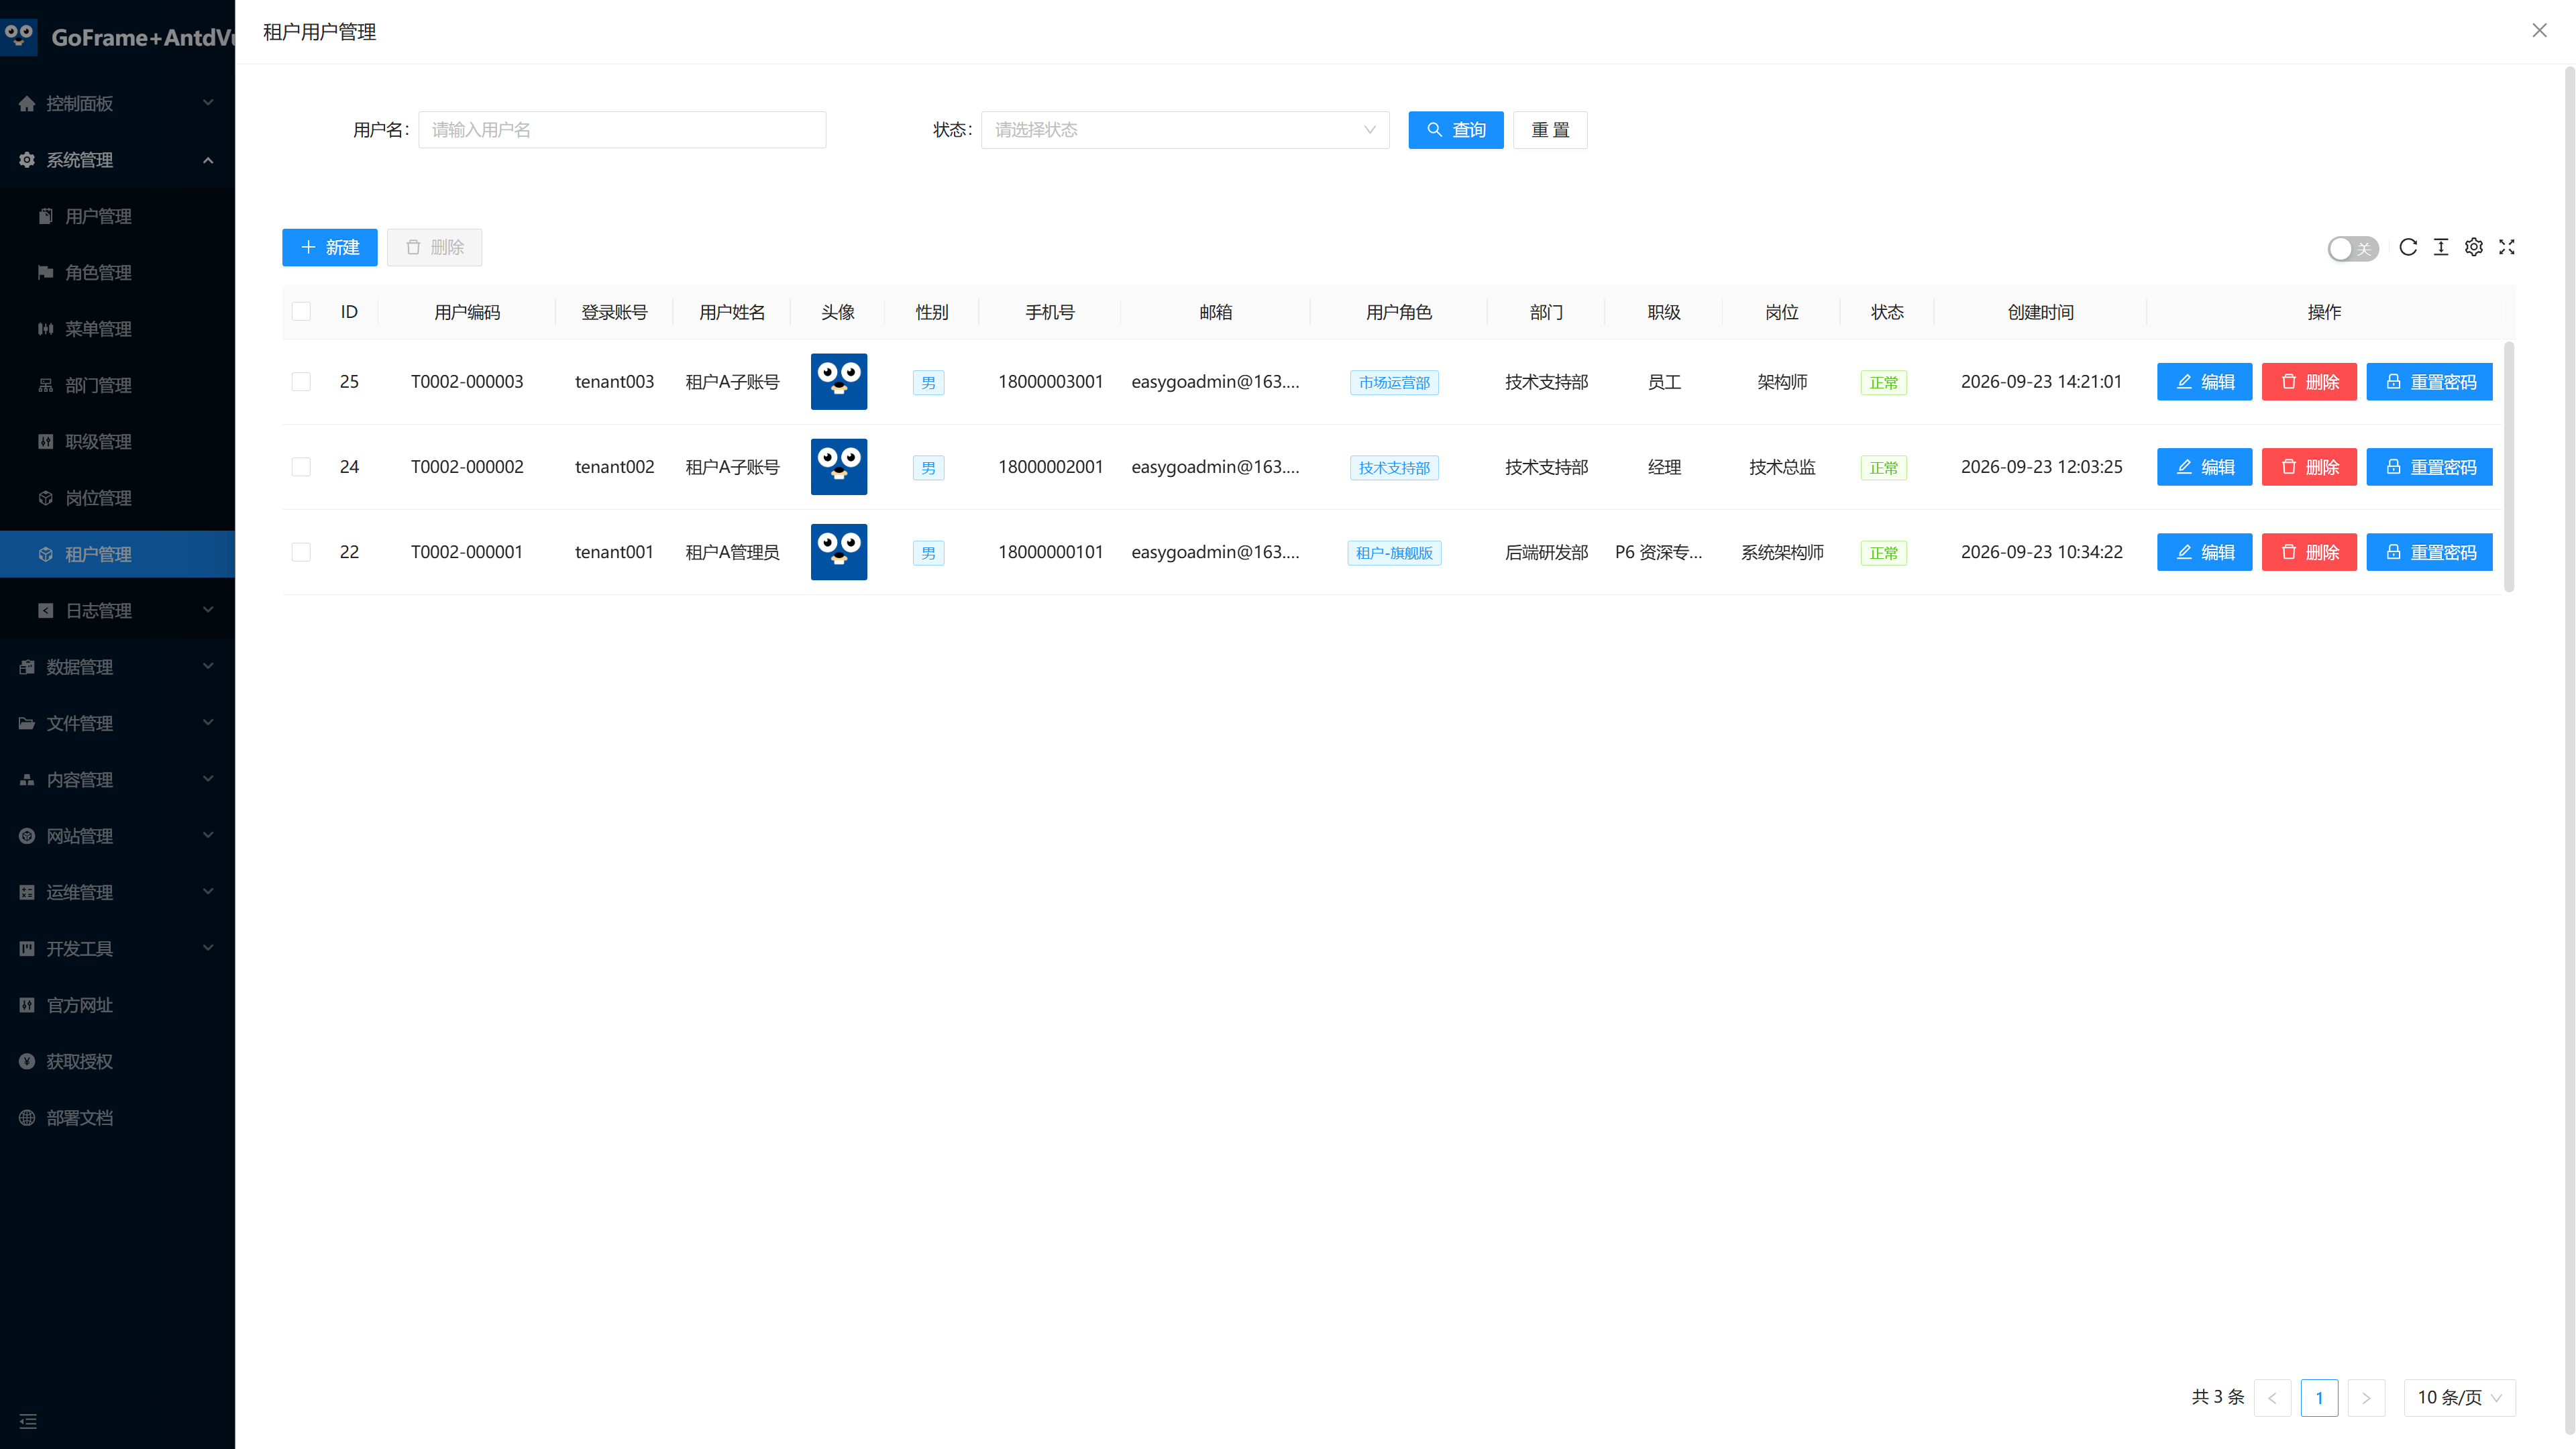Open 用户管理 in the sidebar
This screenshot has height=1449, width=2576.
click(x=117, y=216)
